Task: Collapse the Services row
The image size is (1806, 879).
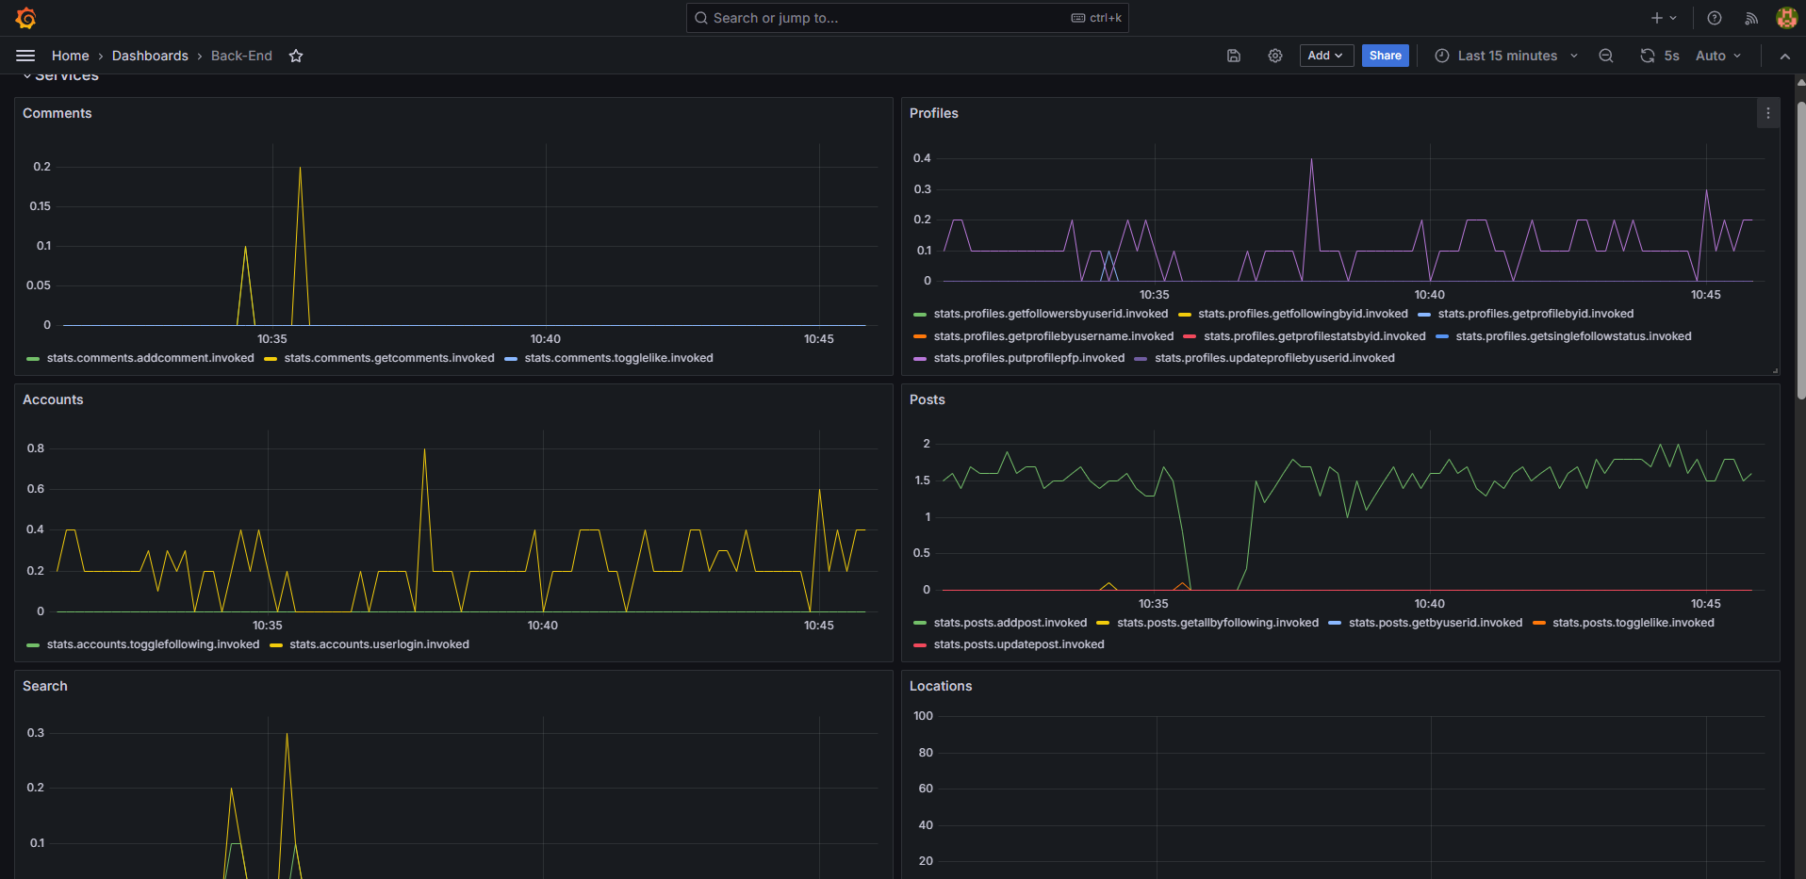Action: [66, 75]
